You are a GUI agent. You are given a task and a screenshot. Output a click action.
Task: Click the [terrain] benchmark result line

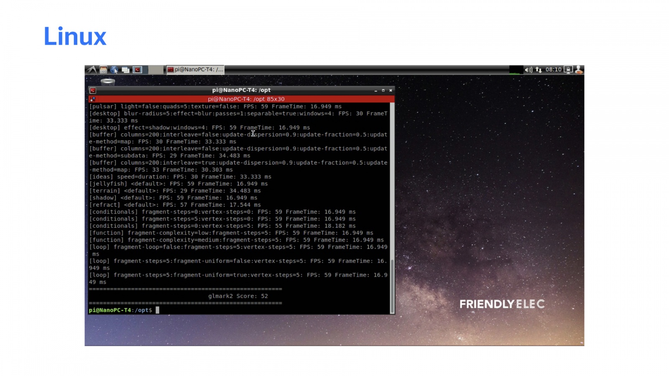coord(175,191)
